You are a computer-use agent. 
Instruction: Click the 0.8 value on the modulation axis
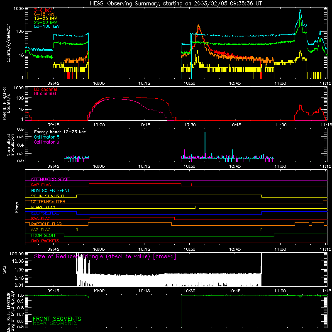click(20, 129)
